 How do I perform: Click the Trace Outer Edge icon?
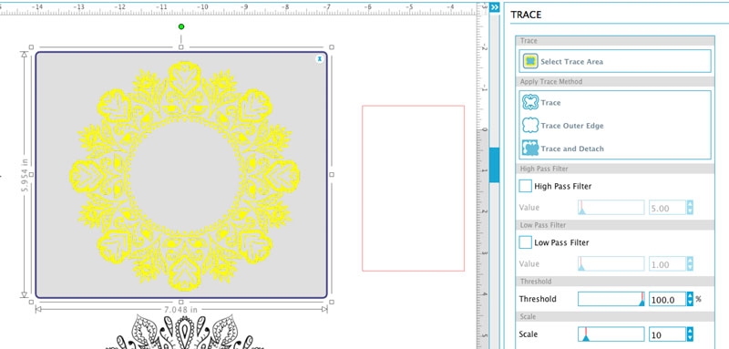pyautogui.click(x=530, y=126)
